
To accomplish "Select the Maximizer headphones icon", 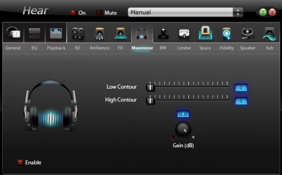I will 142,34.
